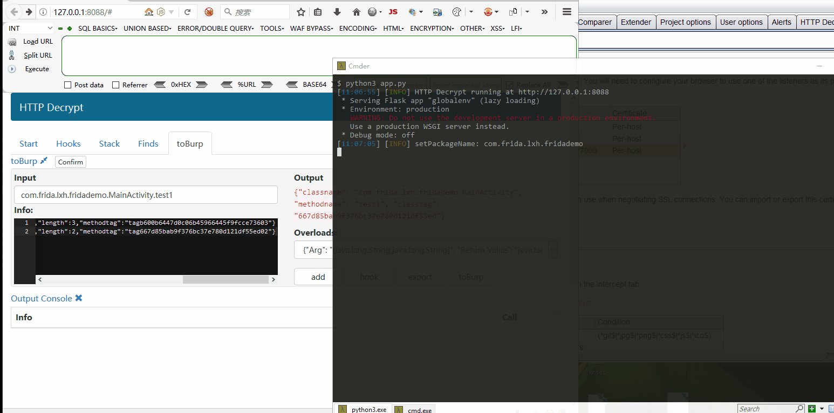
Task: Switch to the Stack tab
Action: [110, 143]
